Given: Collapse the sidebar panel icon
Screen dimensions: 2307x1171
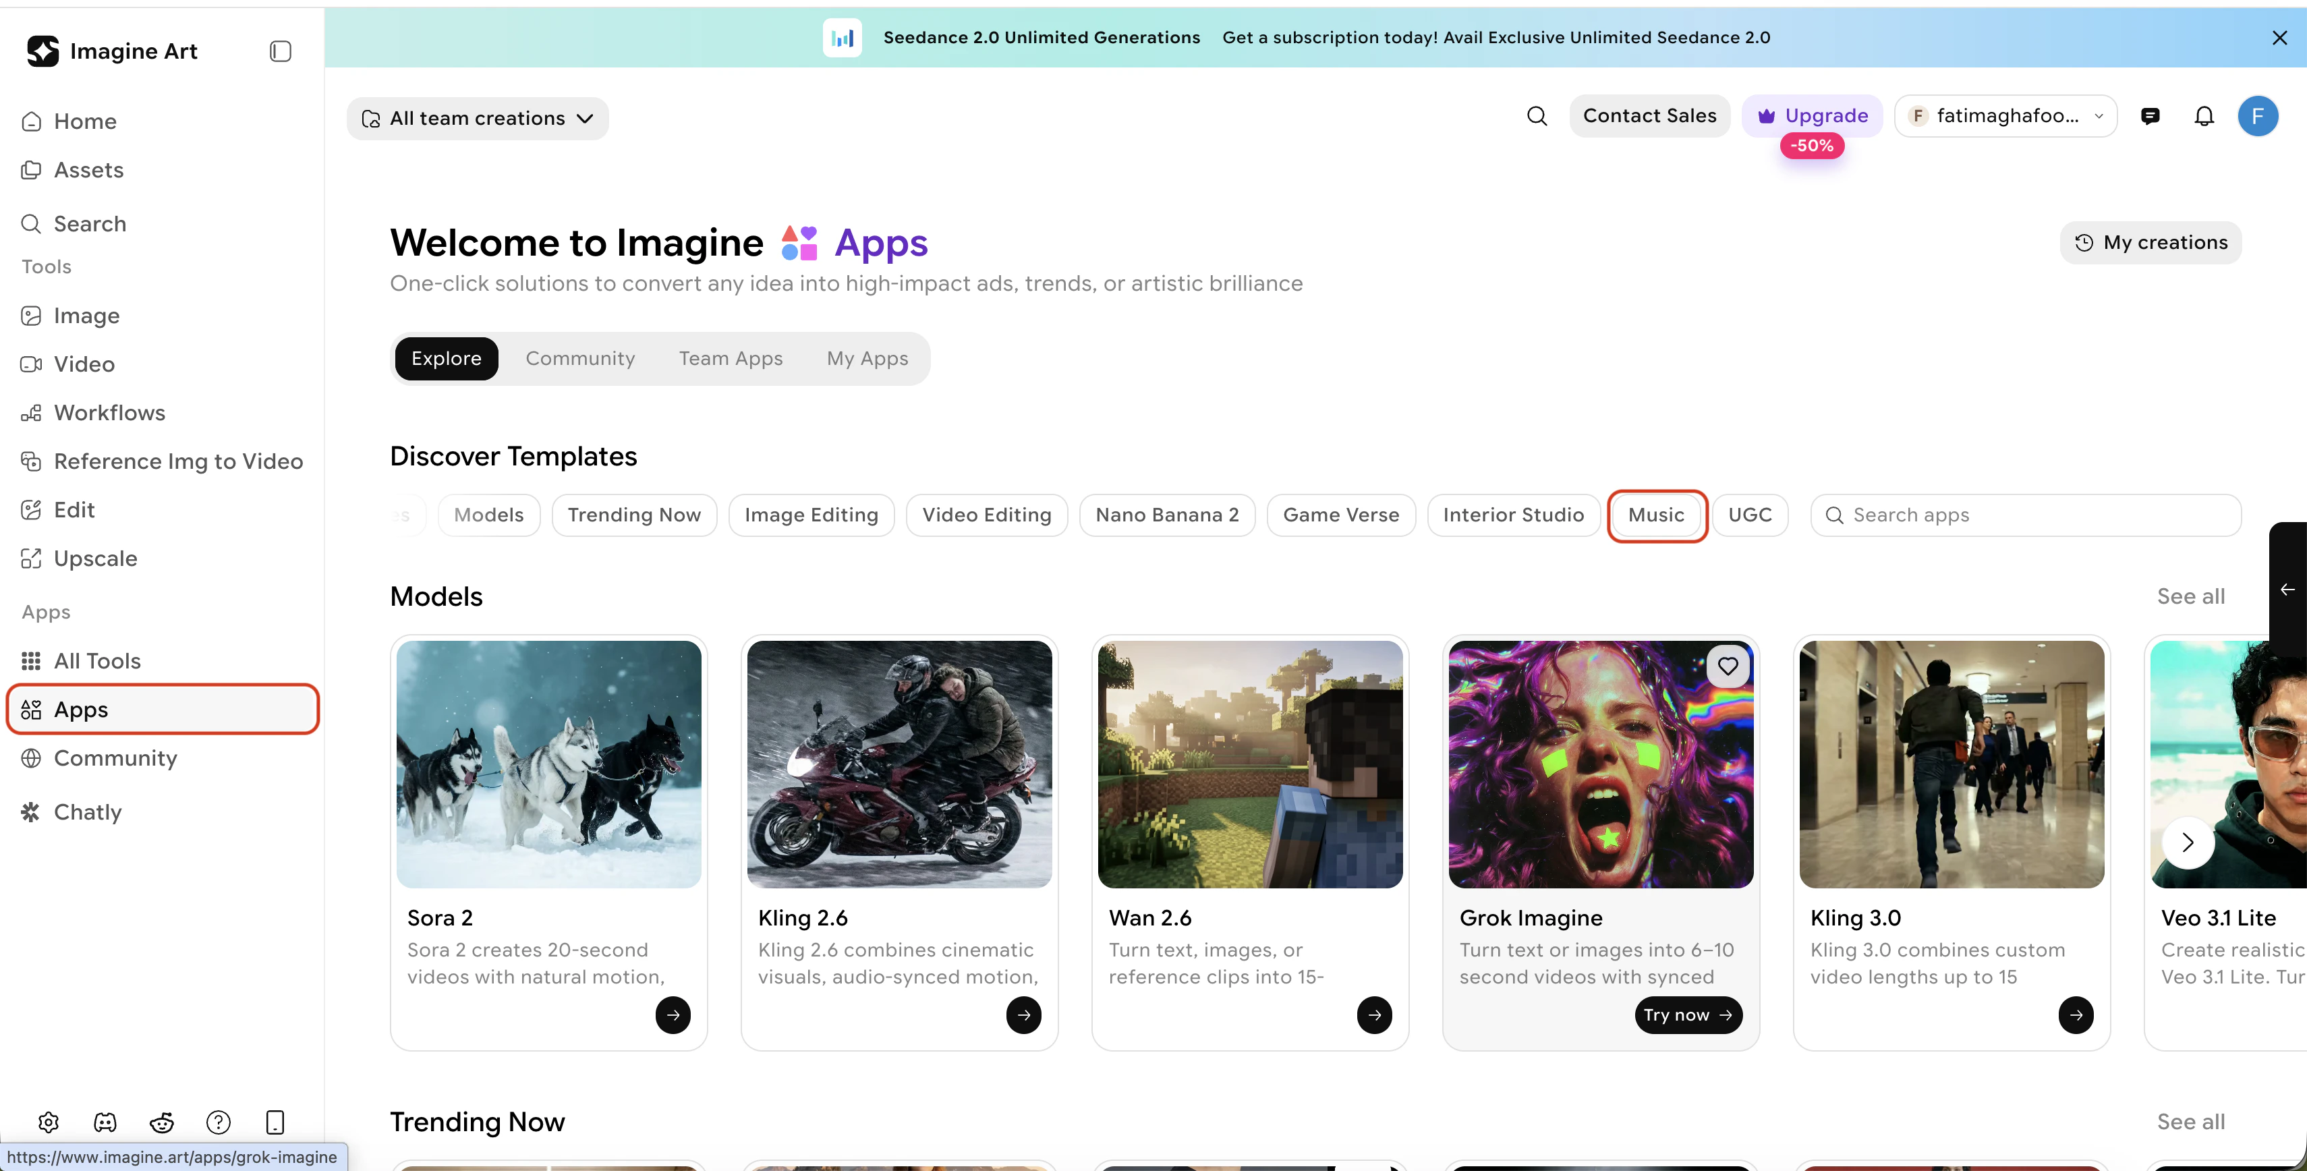Looking at the screenshot, I should (281, 51).
